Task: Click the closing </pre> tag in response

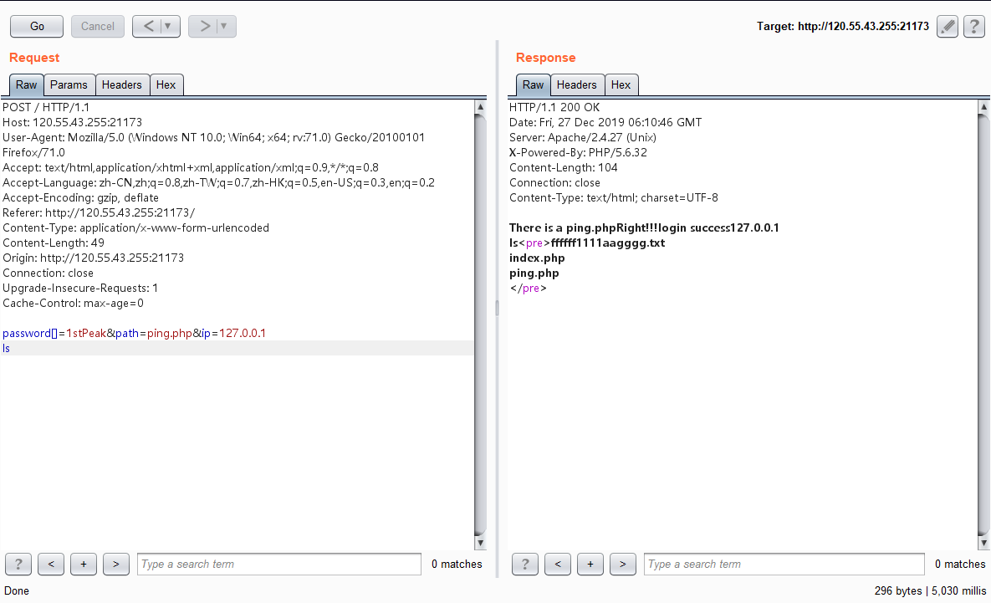Action: tap(528, 289)
